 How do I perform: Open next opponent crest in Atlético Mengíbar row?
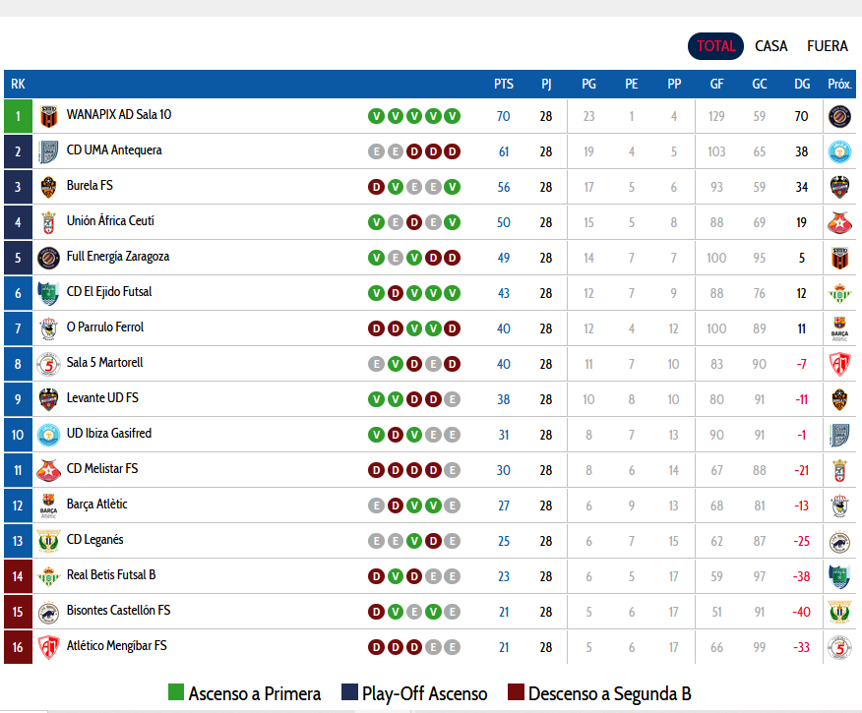pyautogui.click(x=839, y=647)
